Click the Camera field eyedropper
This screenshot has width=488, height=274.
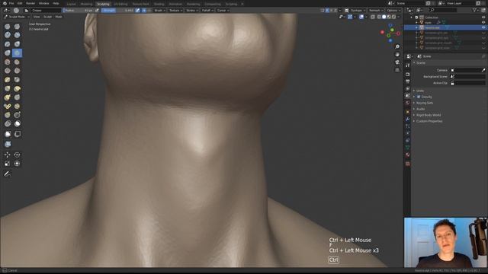click(x=483, y=70)
